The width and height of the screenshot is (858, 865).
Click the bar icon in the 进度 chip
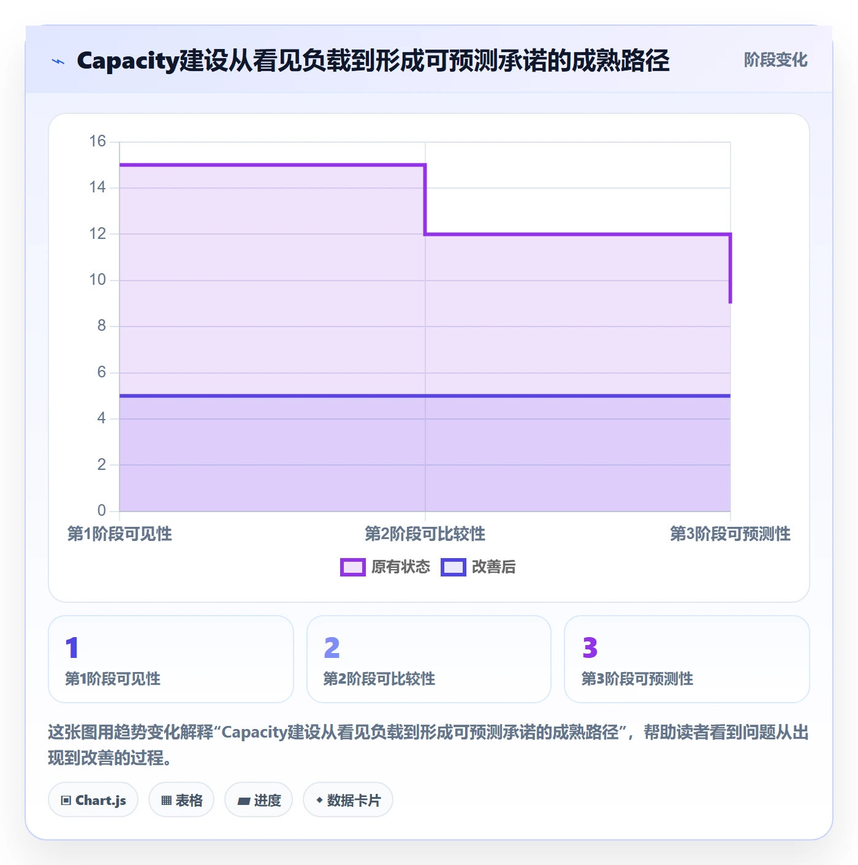(x=243, y=801)
